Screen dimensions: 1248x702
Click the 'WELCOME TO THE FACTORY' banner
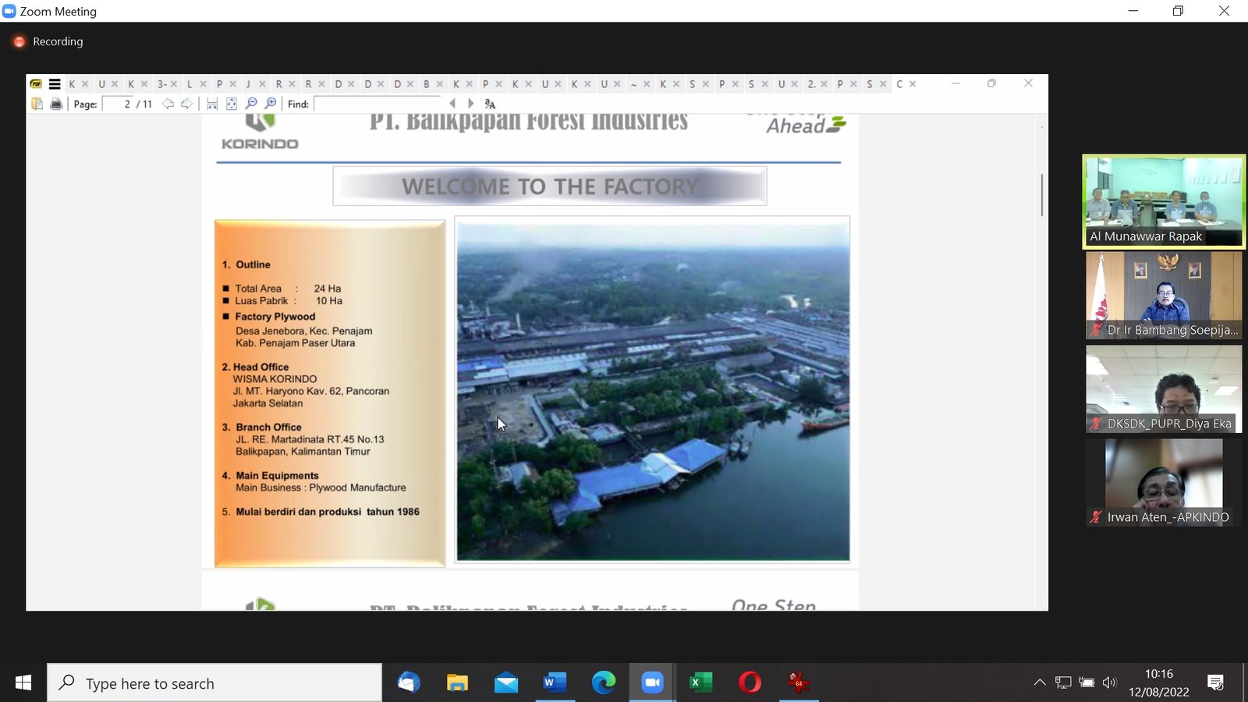pos(550,186)
